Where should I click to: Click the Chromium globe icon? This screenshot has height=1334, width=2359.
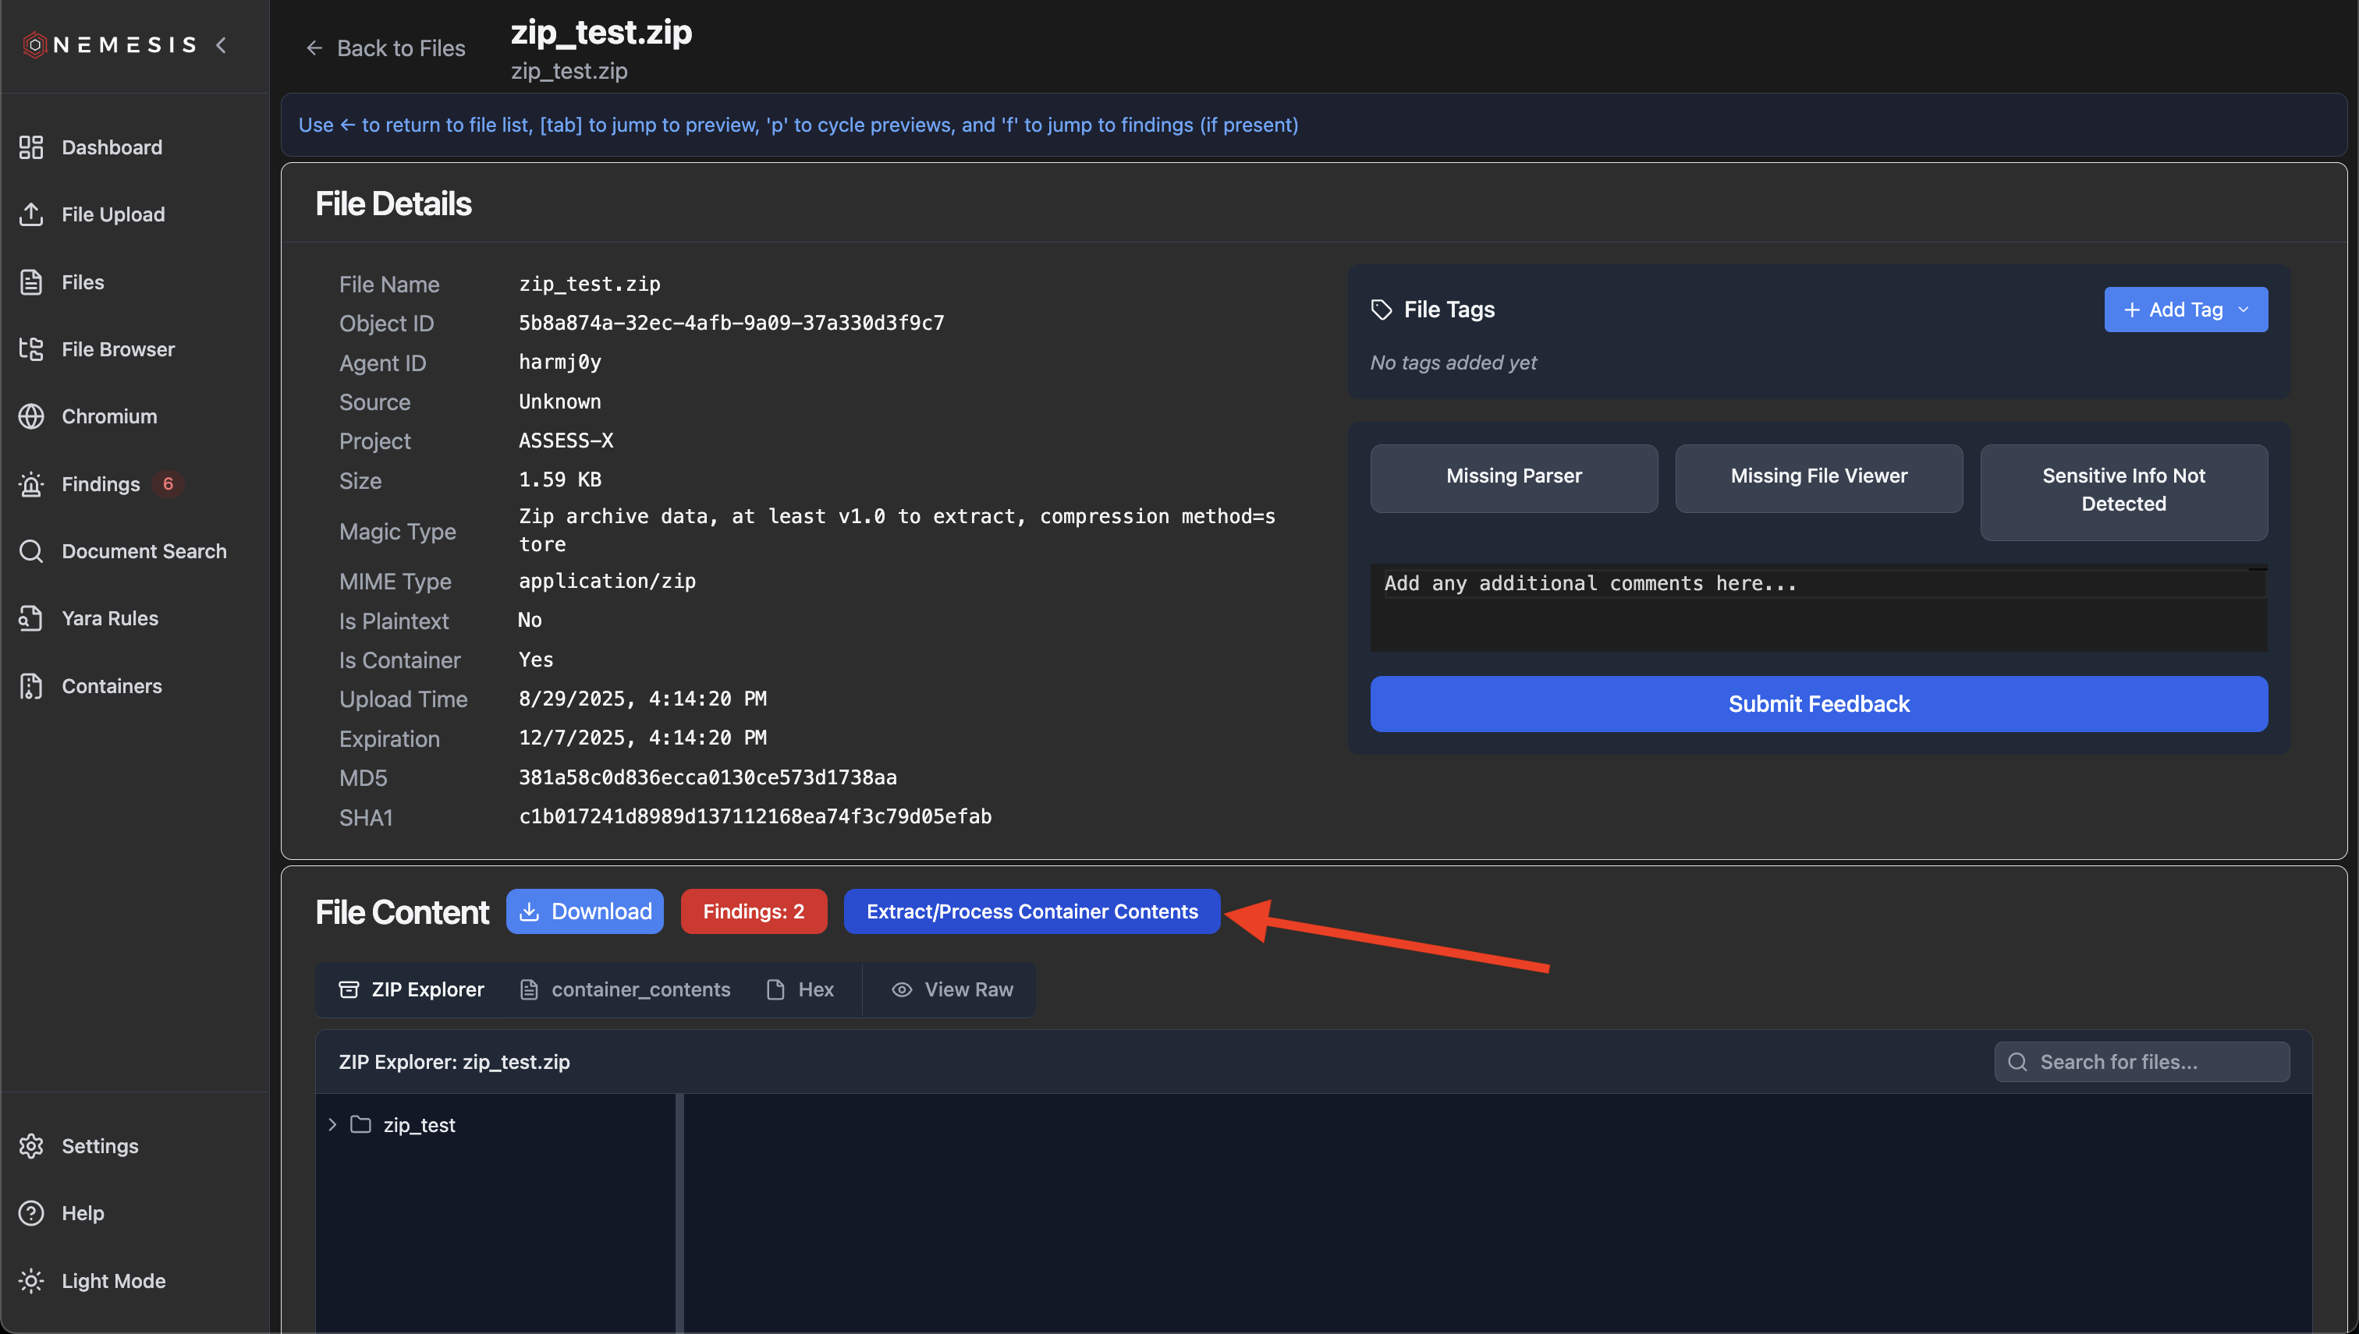[x=31, y=416]
